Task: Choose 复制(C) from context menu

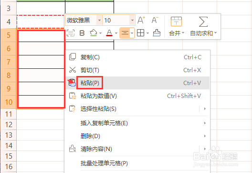Action: click(x=137, y=57)
